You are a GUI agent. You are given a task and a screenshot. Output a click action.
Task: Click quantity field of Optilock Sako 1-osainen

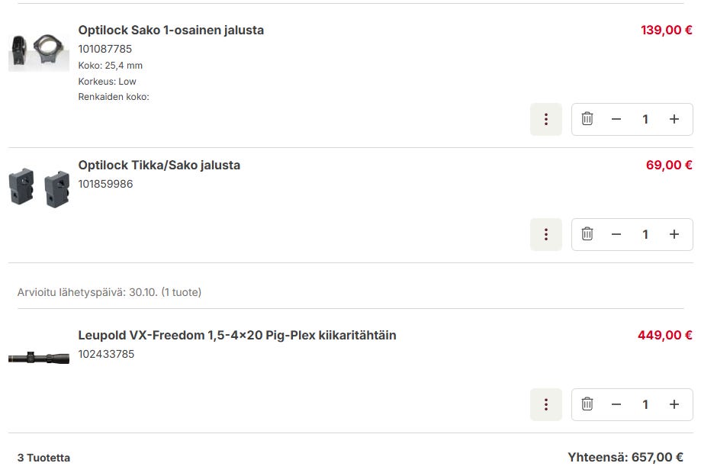pos(645,119)
